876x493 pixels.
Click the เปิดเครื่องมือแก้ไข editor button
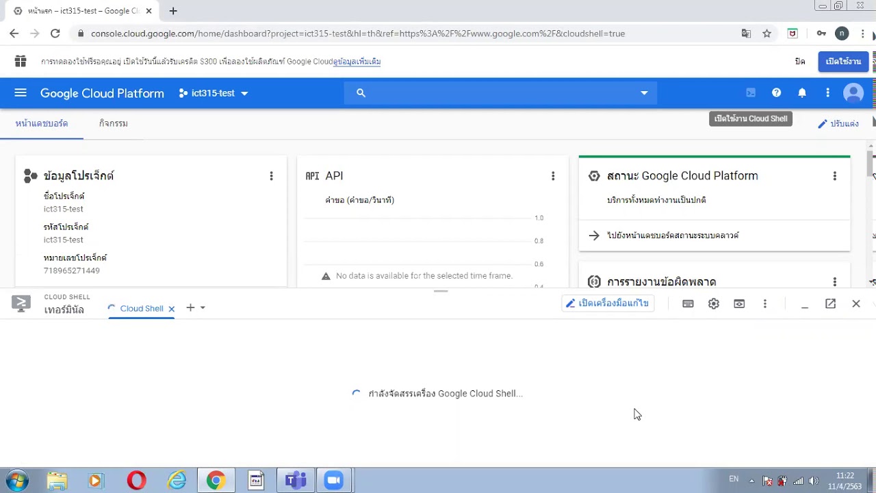(x=608, y=303)
